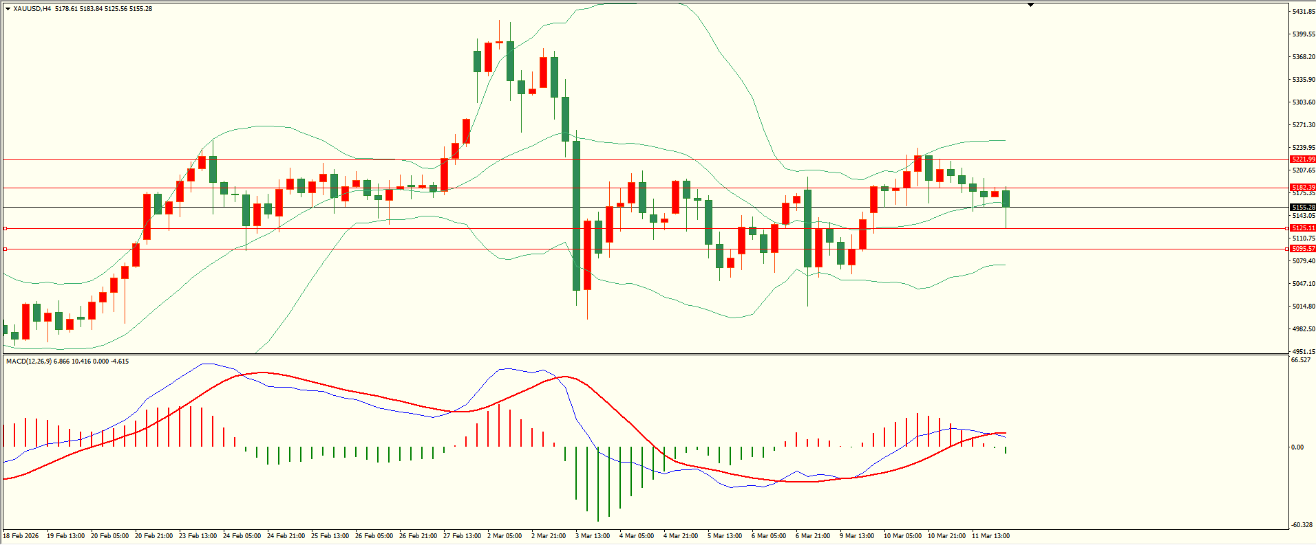Click the 0.00 level on MACD scale
This screenshot has width=1316, height=545.
coord(1297,447)
